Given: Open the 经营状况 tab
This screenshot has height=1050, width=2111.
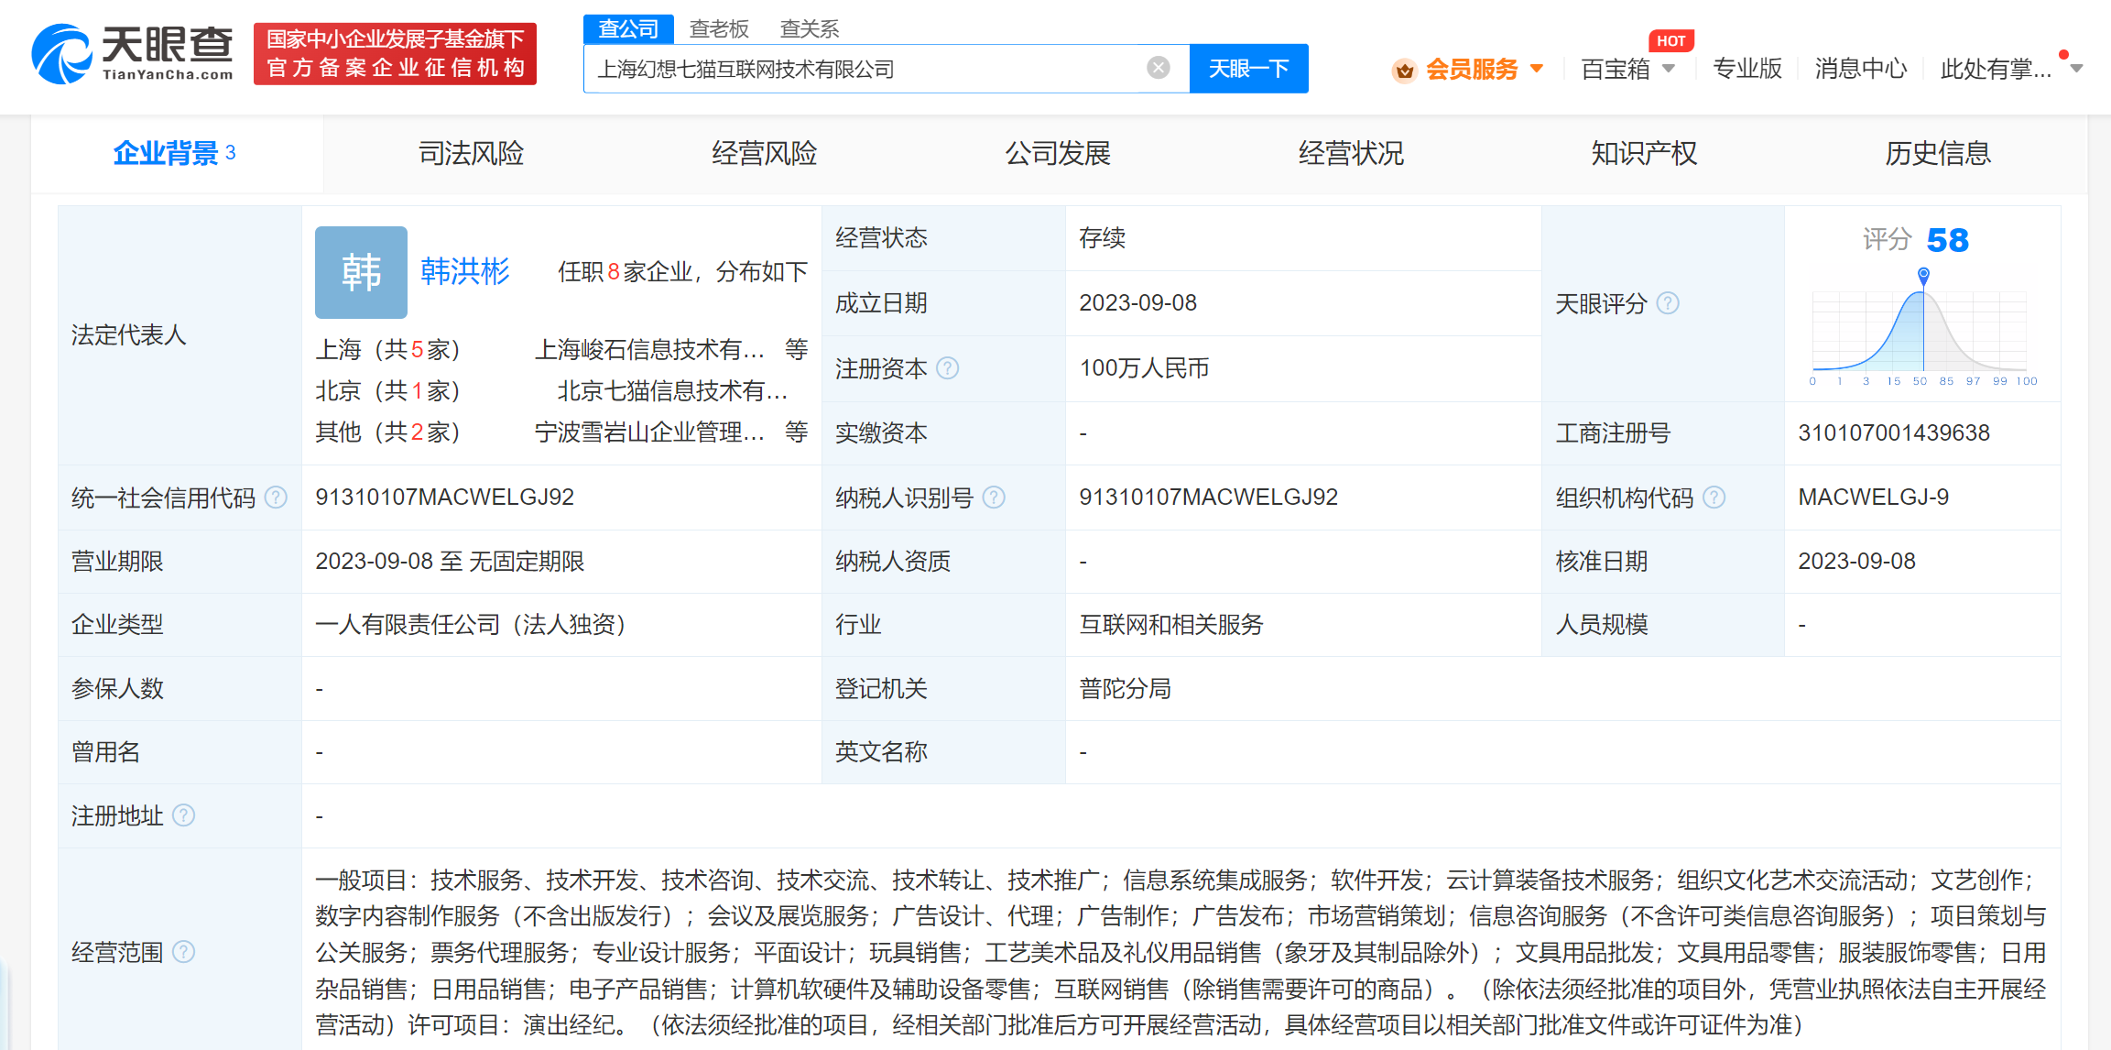Looking at the screenshot, I should pyautogui.click(x=1351, y=153).
